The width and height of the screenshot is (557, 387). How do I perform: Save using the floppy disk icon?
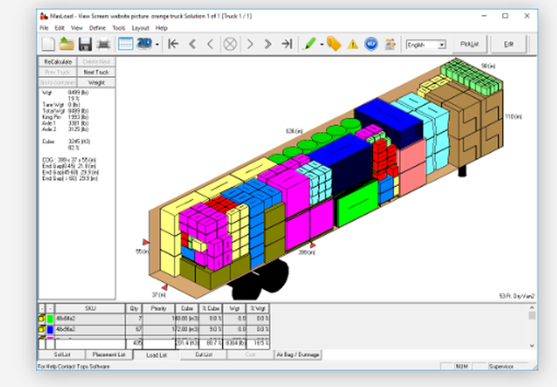[x=85, y=44]
